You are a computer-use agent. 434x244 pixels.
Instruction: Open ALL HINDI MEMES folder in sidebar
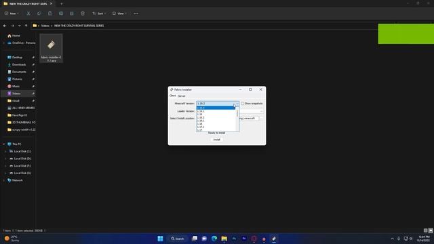coord(21,108)
